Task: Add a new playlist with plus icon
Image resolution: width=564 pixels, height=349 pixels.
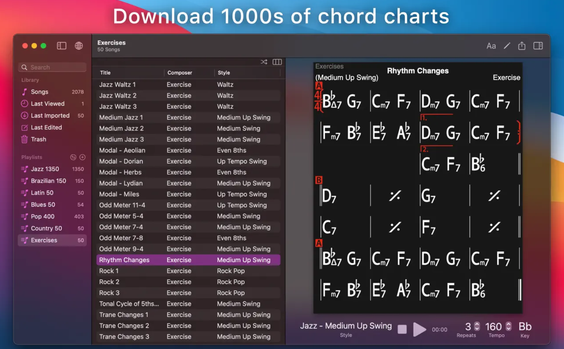Action: coord(83,157)
